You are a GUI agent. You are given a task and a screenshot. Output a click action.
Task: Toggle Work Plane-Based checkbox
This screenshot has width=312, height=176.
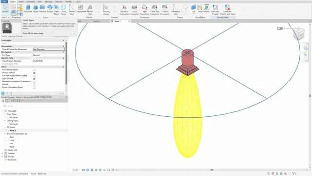tap(34, 70)
